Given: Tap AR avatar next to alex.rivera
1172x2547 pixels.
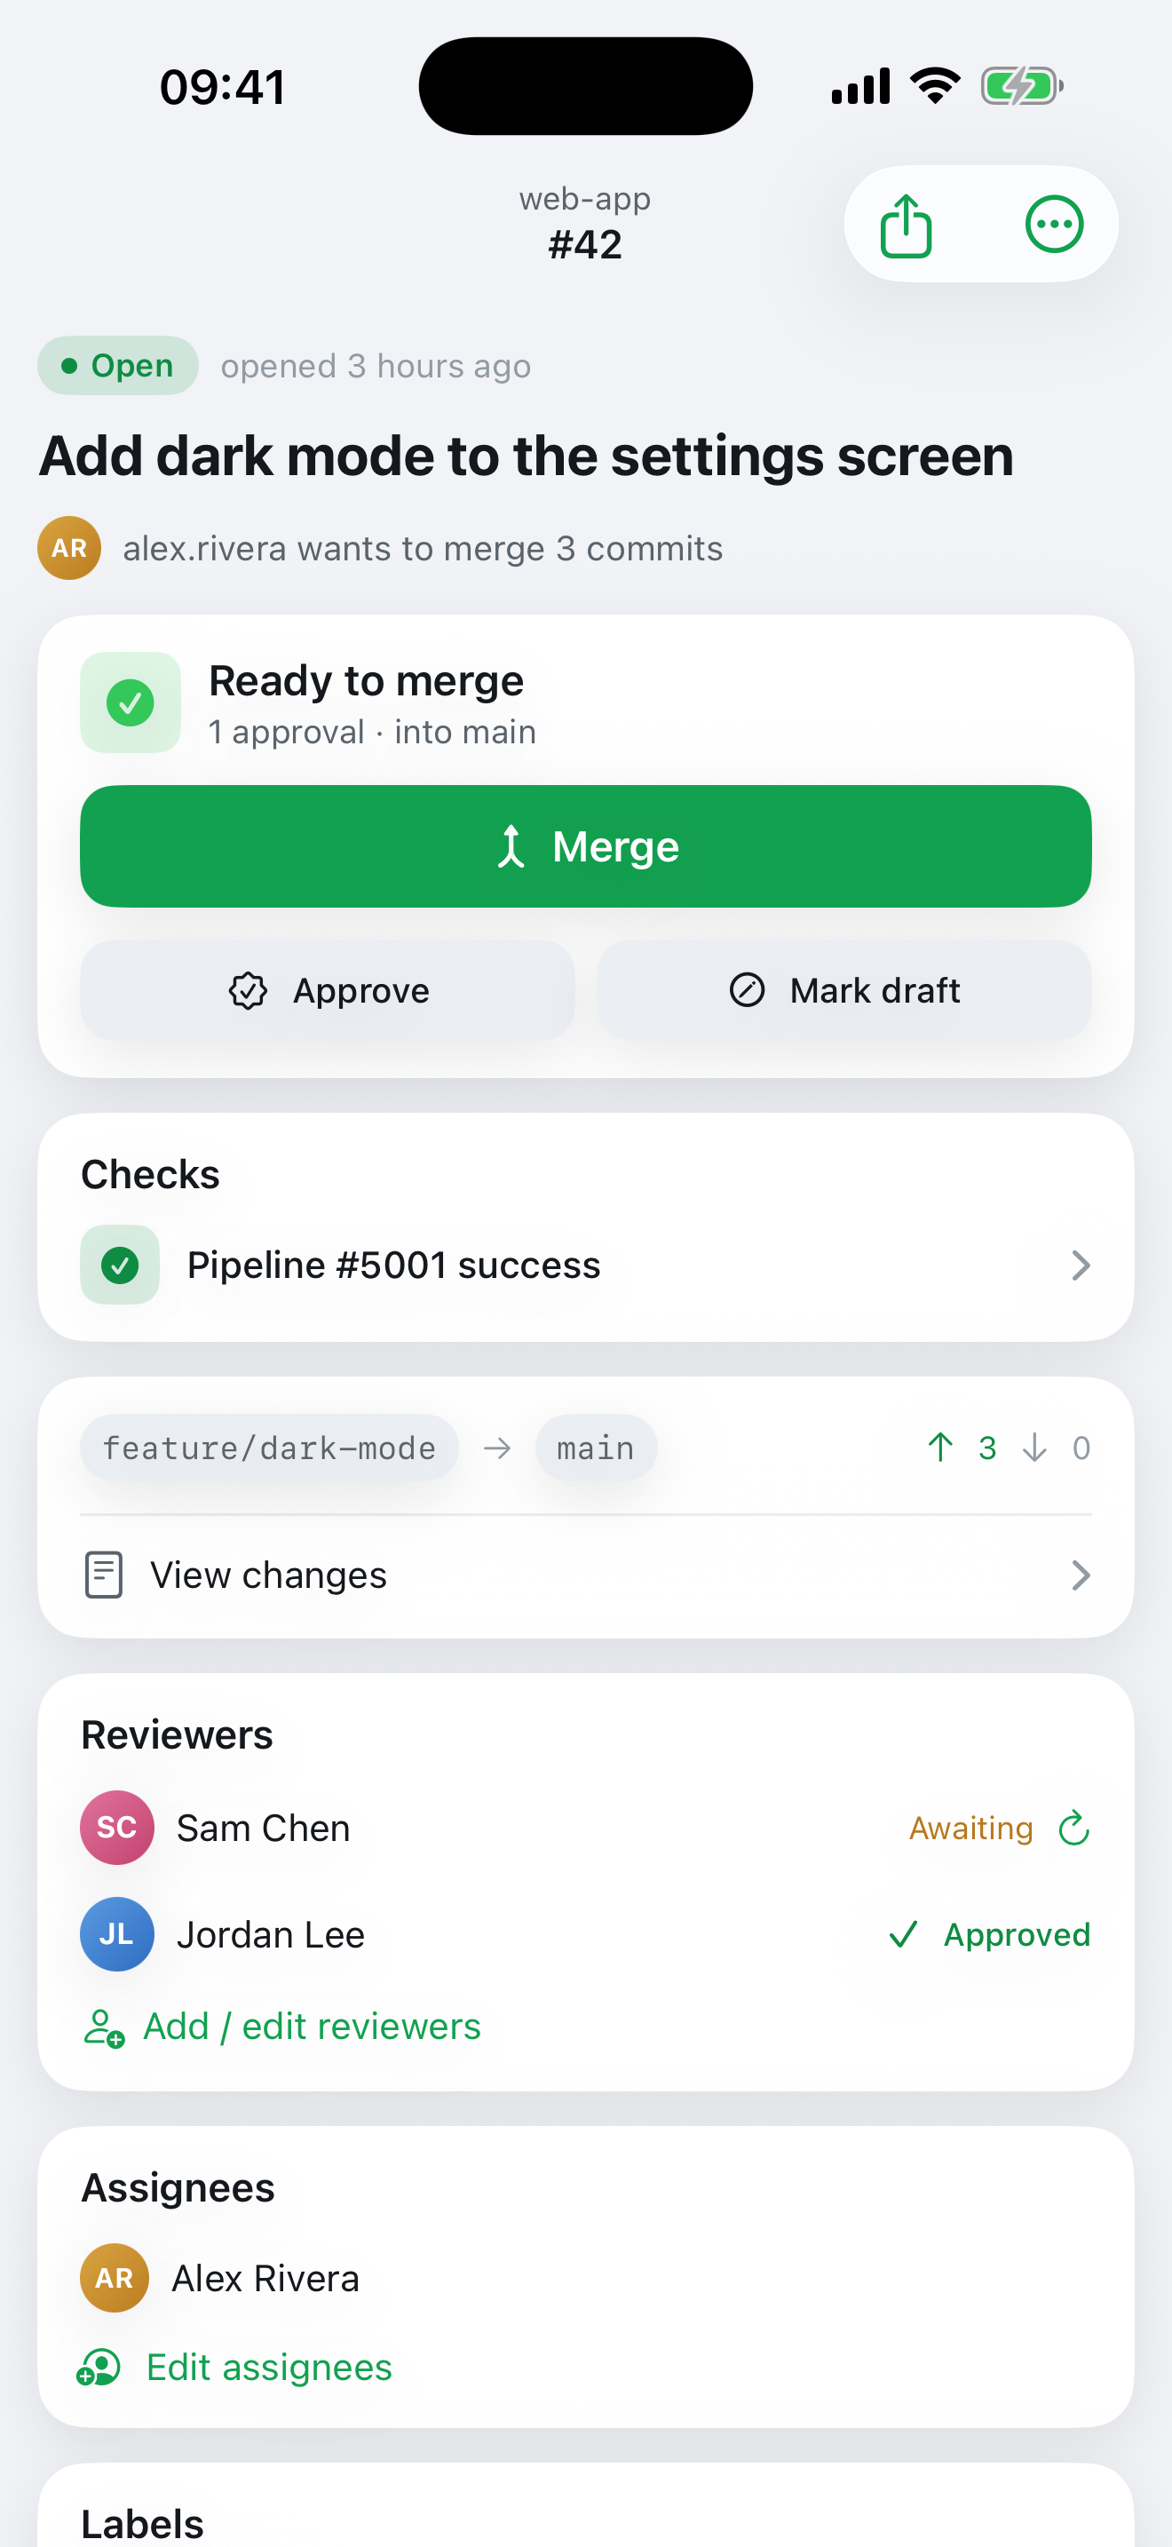Looking at the screenshot, I should [69, 548].
